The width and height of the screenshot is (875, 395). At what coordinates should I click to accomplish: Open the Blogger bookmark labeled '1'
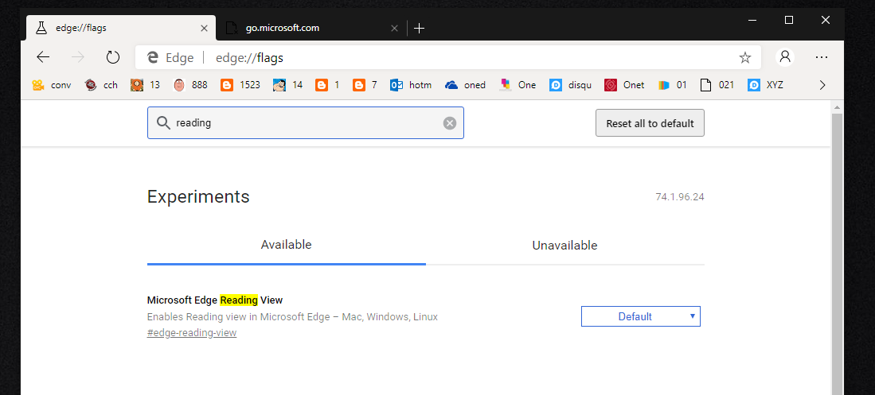point(327,85)
